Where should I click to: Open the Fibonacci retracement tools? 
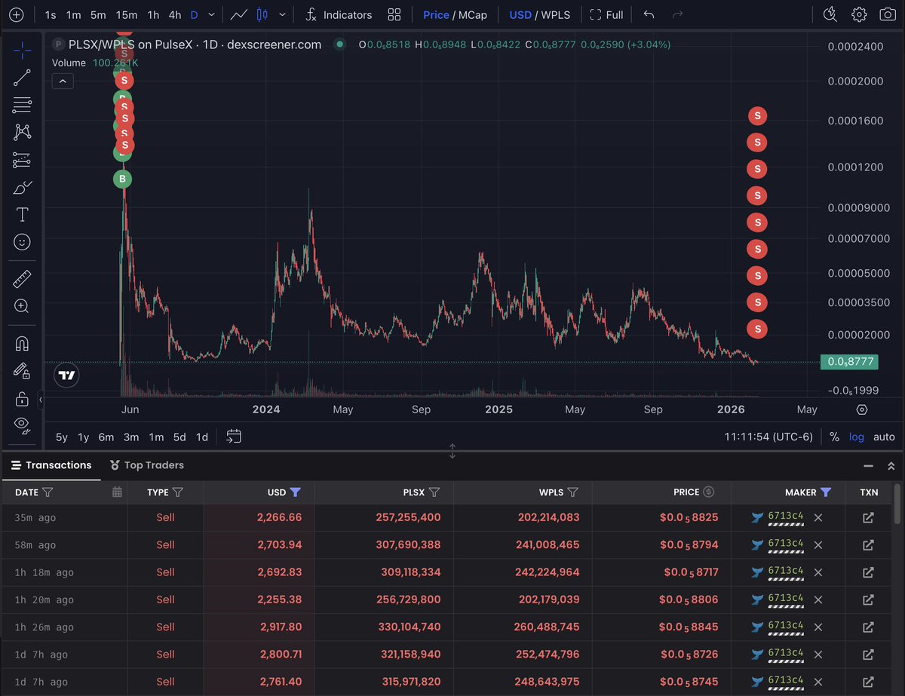pos(22,105)
